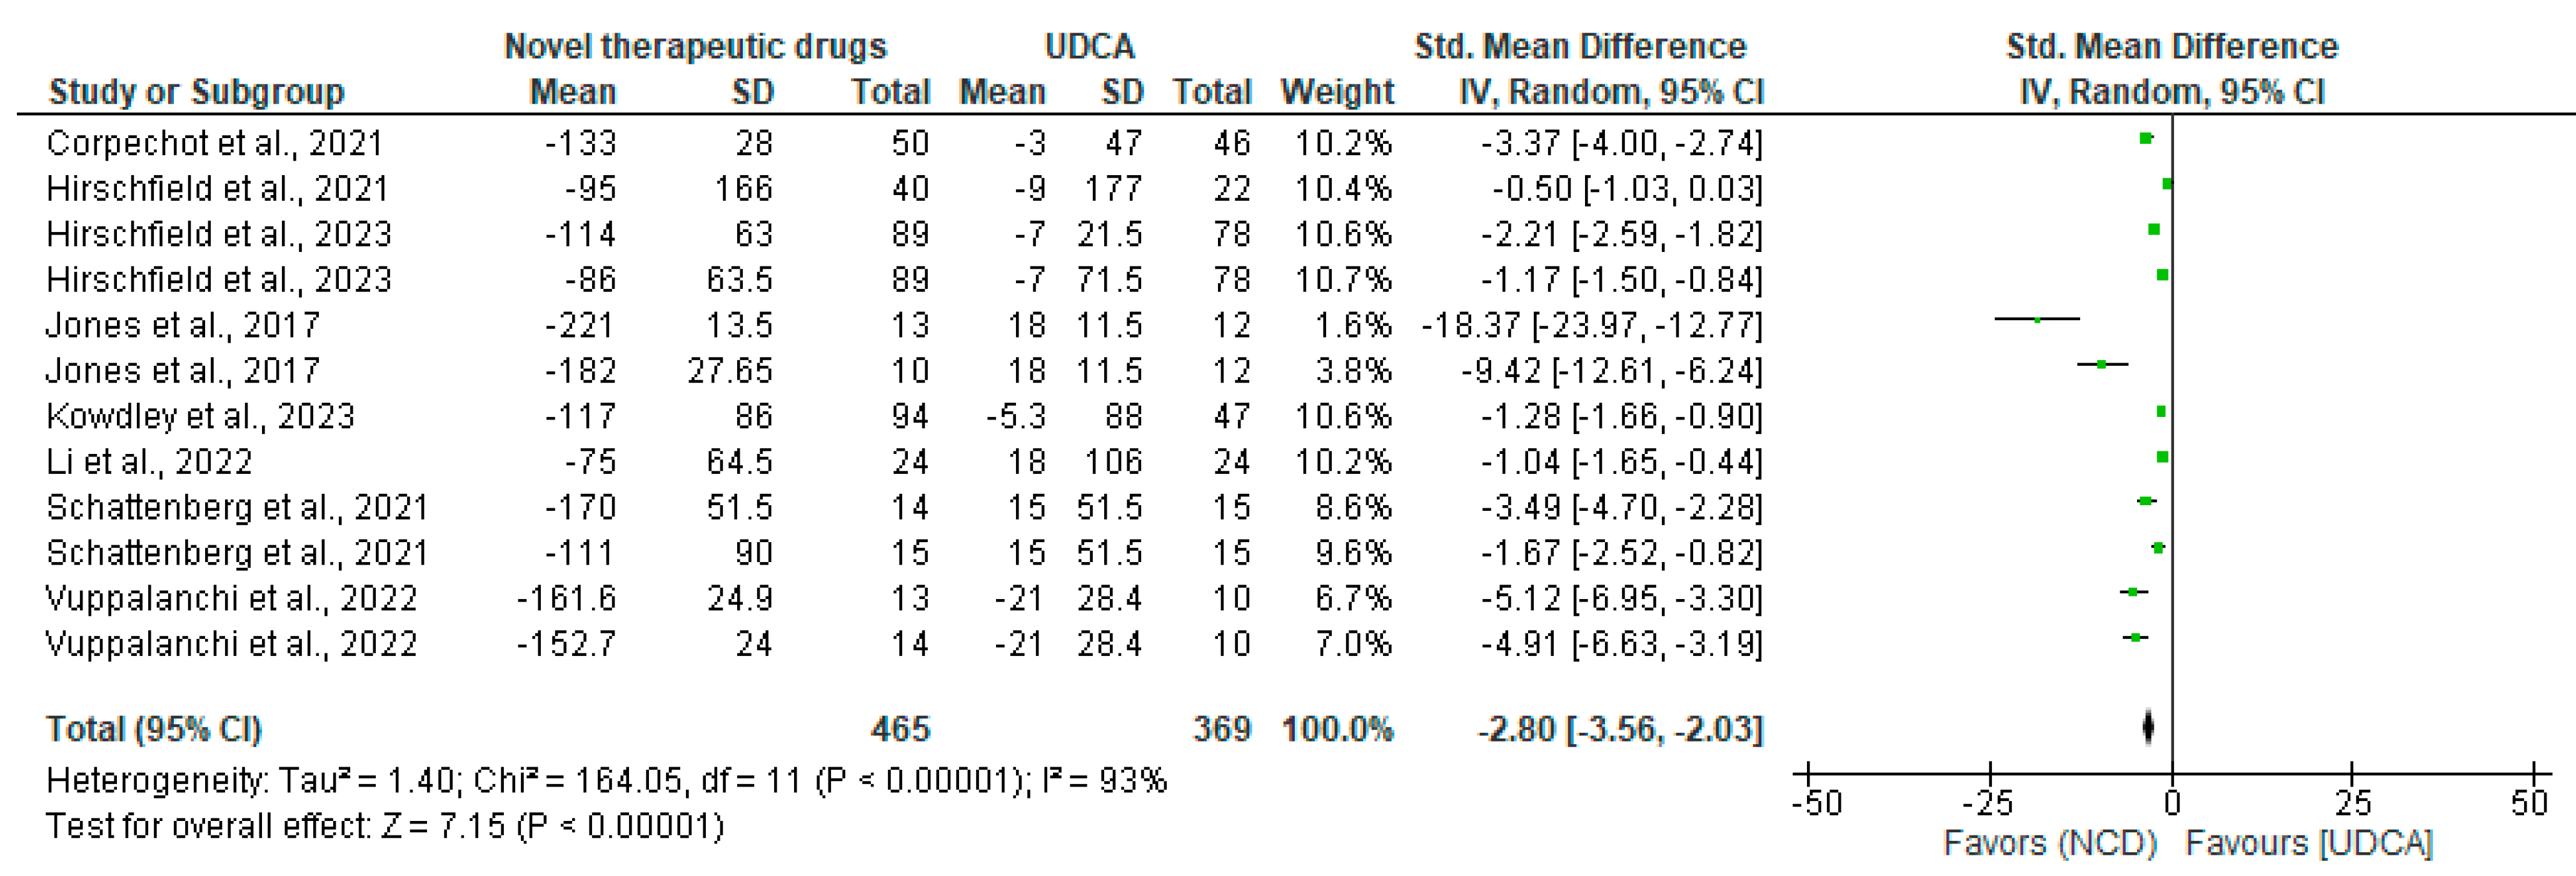
Task: Click the Corpechot et al., 2021 green marker
Action: click(x=2146, y=138)
